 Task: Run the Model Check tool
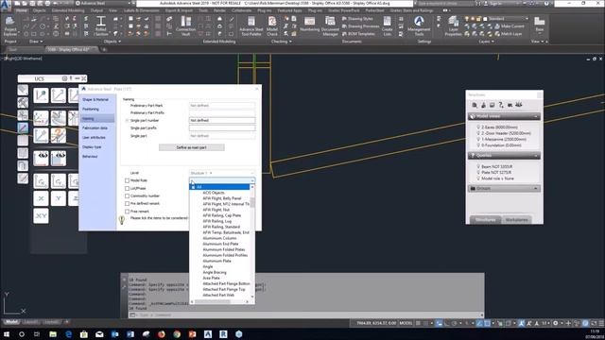pyautogui.click(x=272, y=26)
